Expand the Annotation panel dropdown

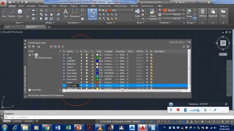[74, 23]
